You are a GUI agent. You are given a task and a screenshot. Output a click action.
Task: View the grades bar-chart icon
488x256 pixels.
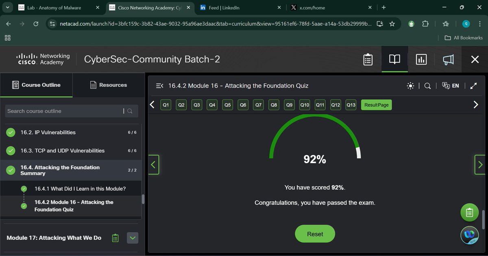click(421, 59)
